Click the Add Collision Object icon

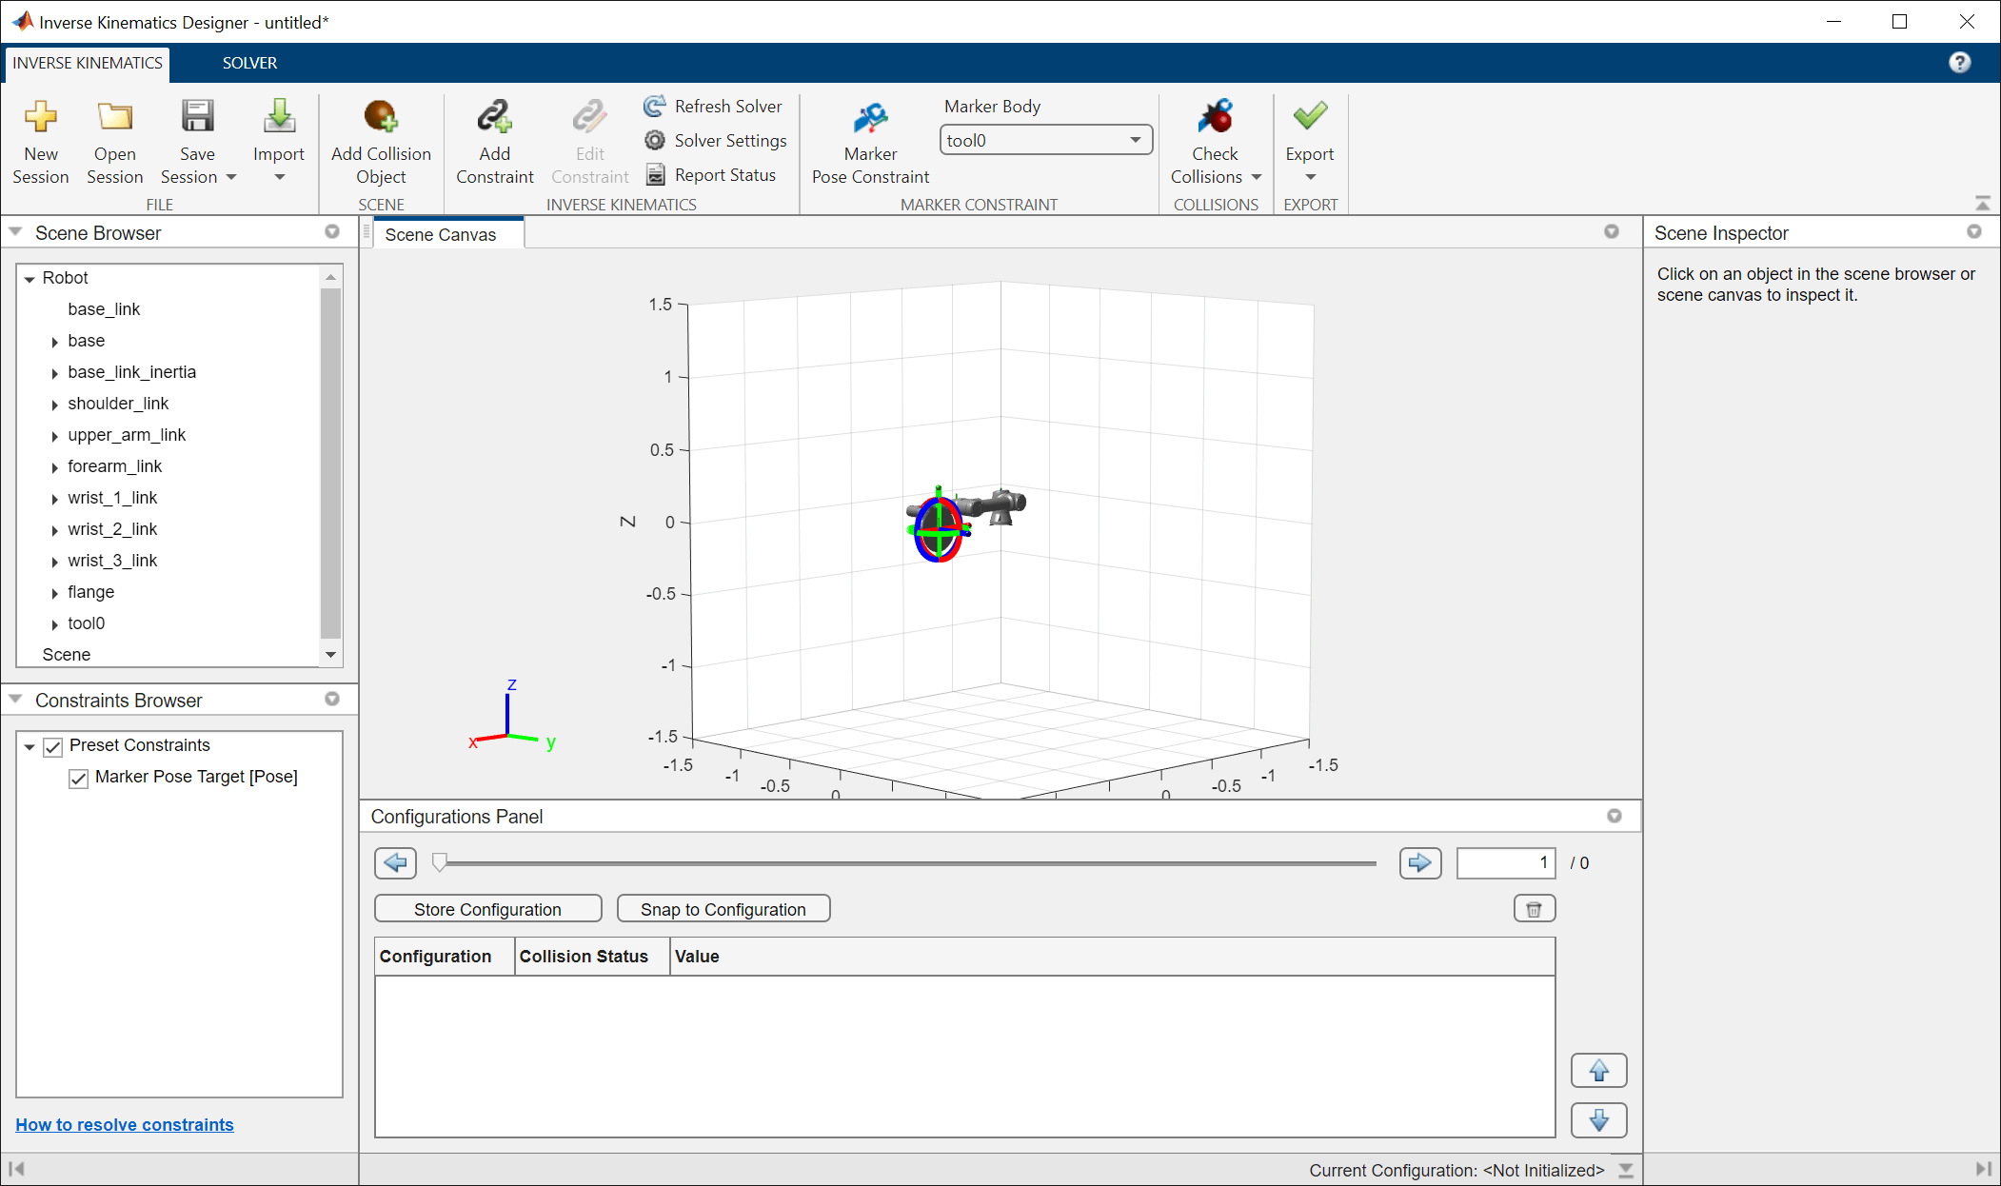coord(381,117)
